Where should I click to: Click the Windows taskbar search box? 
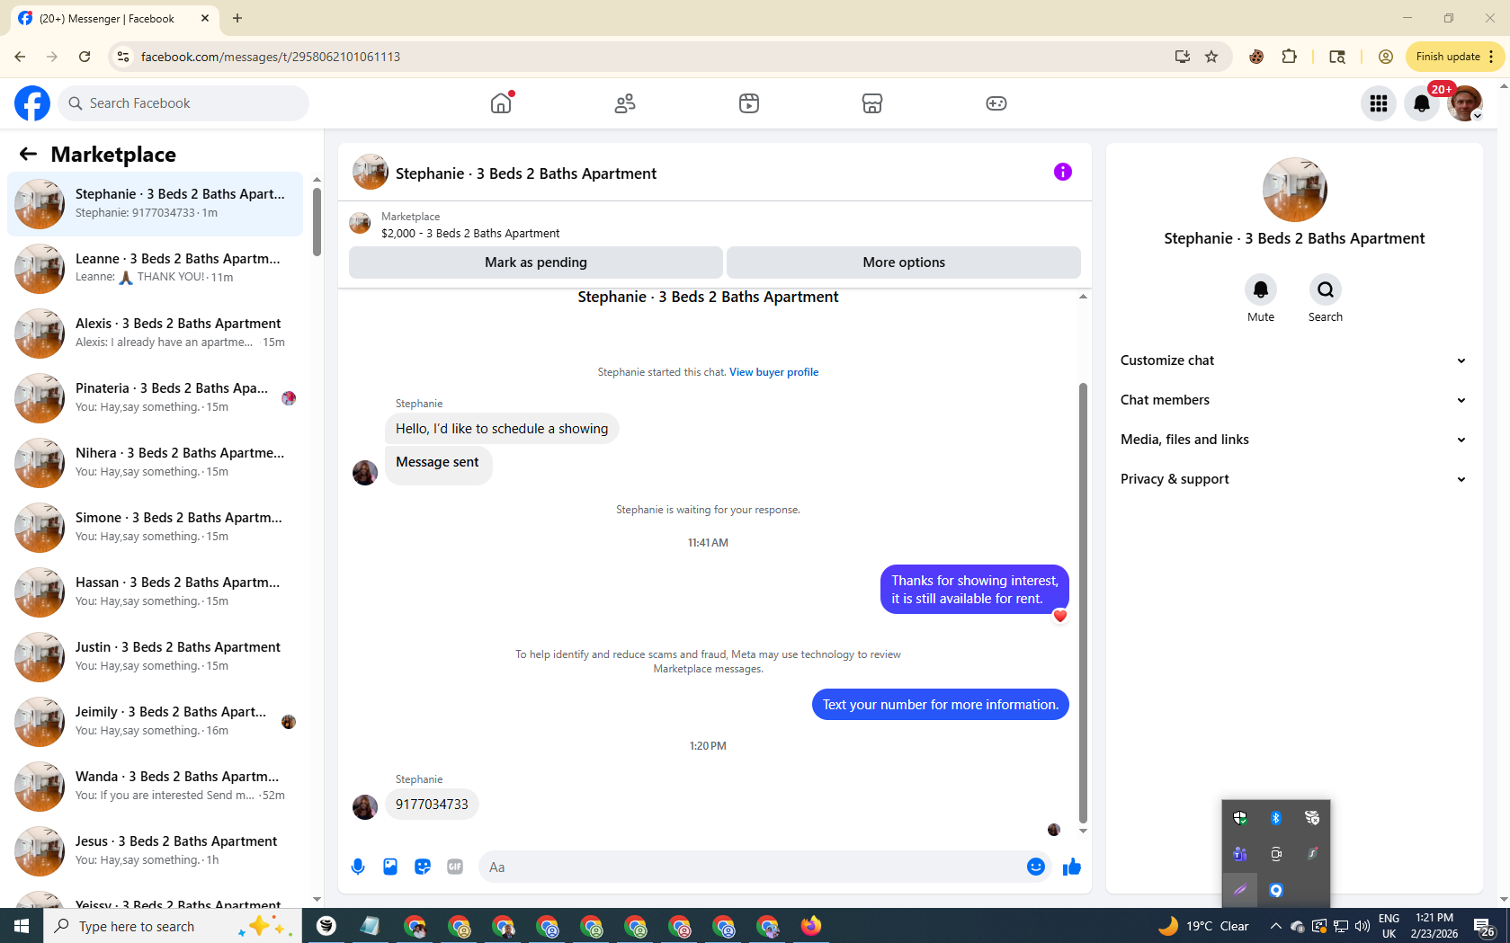pos(173,926)
